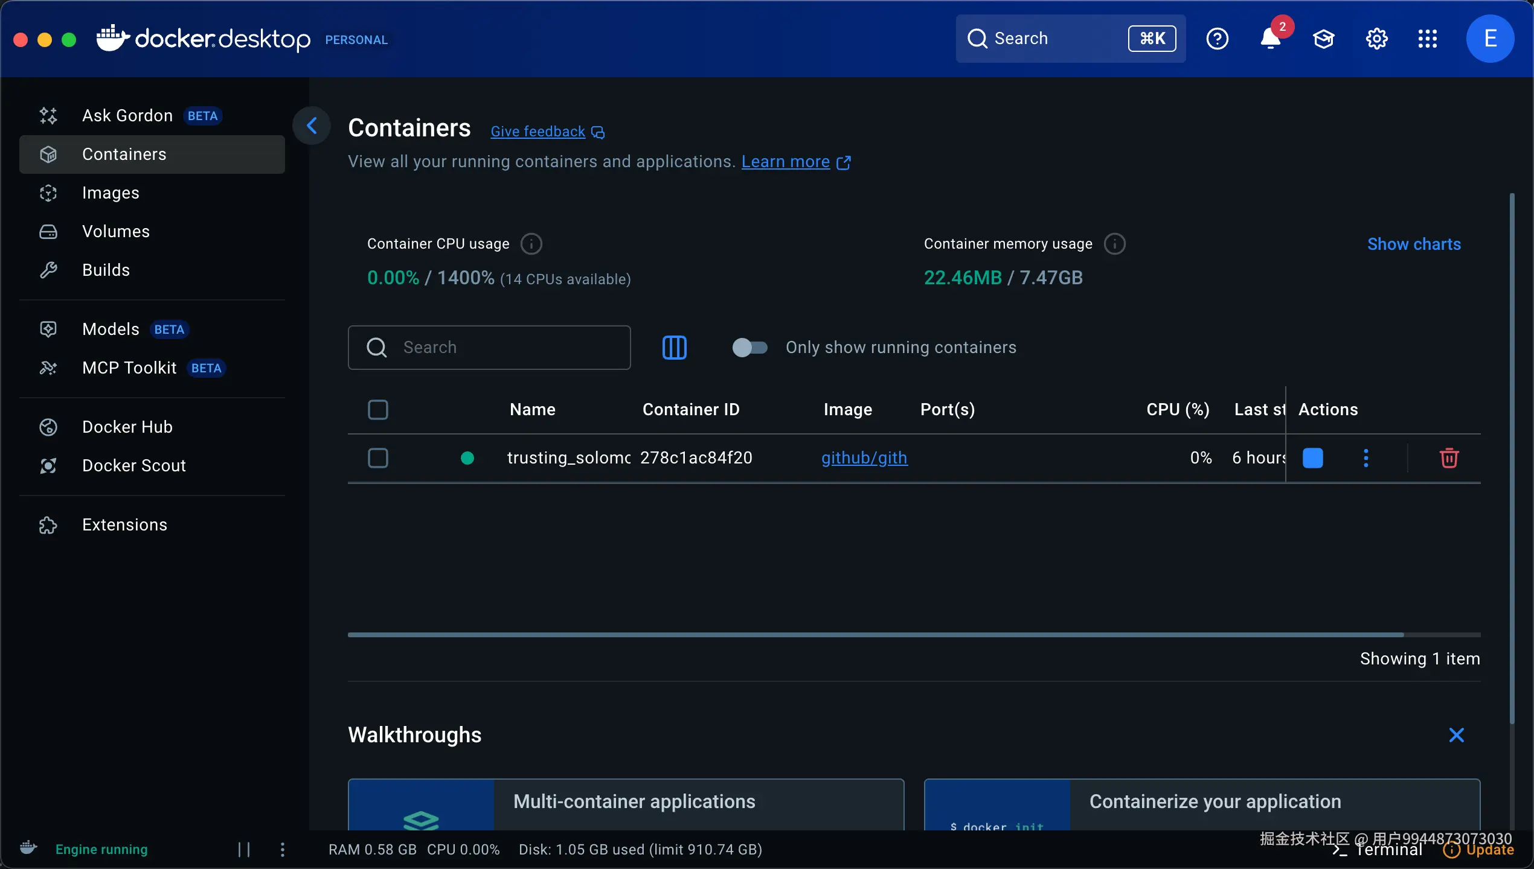Click Show charts link
The width and height of the screenshot is (1534, 869).
(x=1413, y=244)
